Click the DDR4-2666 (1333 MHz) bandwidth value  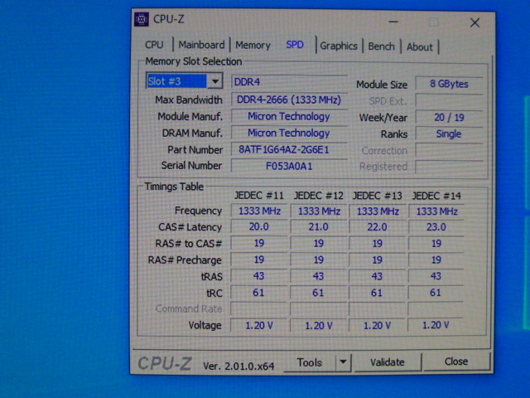coord(289,99)
